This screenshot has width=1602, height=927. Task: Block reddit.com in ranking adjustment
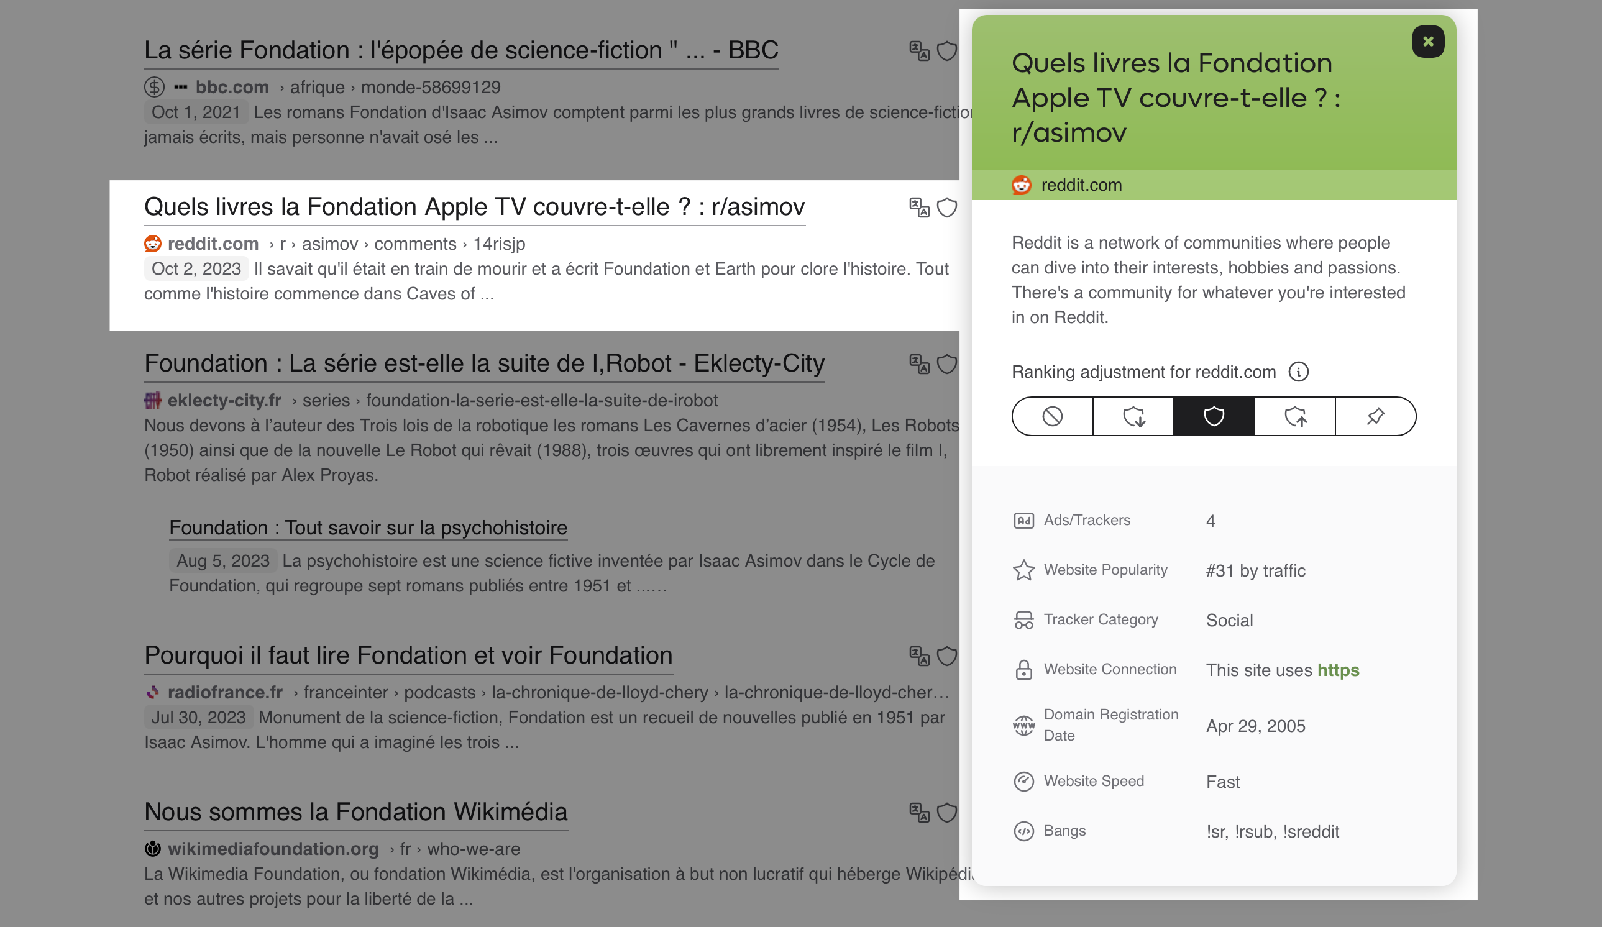point(1052,416)
